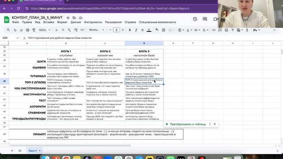Open horizontal align dropdown
The height and width of the screenshot is (159, 283).
[181, 30]
